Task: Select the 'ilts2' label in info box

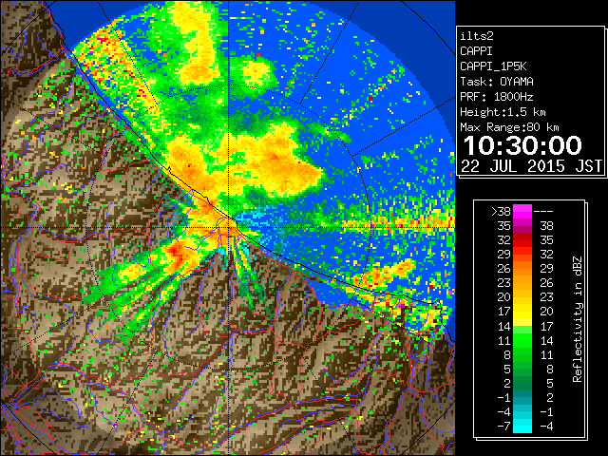Action: [x=477, y=36]
